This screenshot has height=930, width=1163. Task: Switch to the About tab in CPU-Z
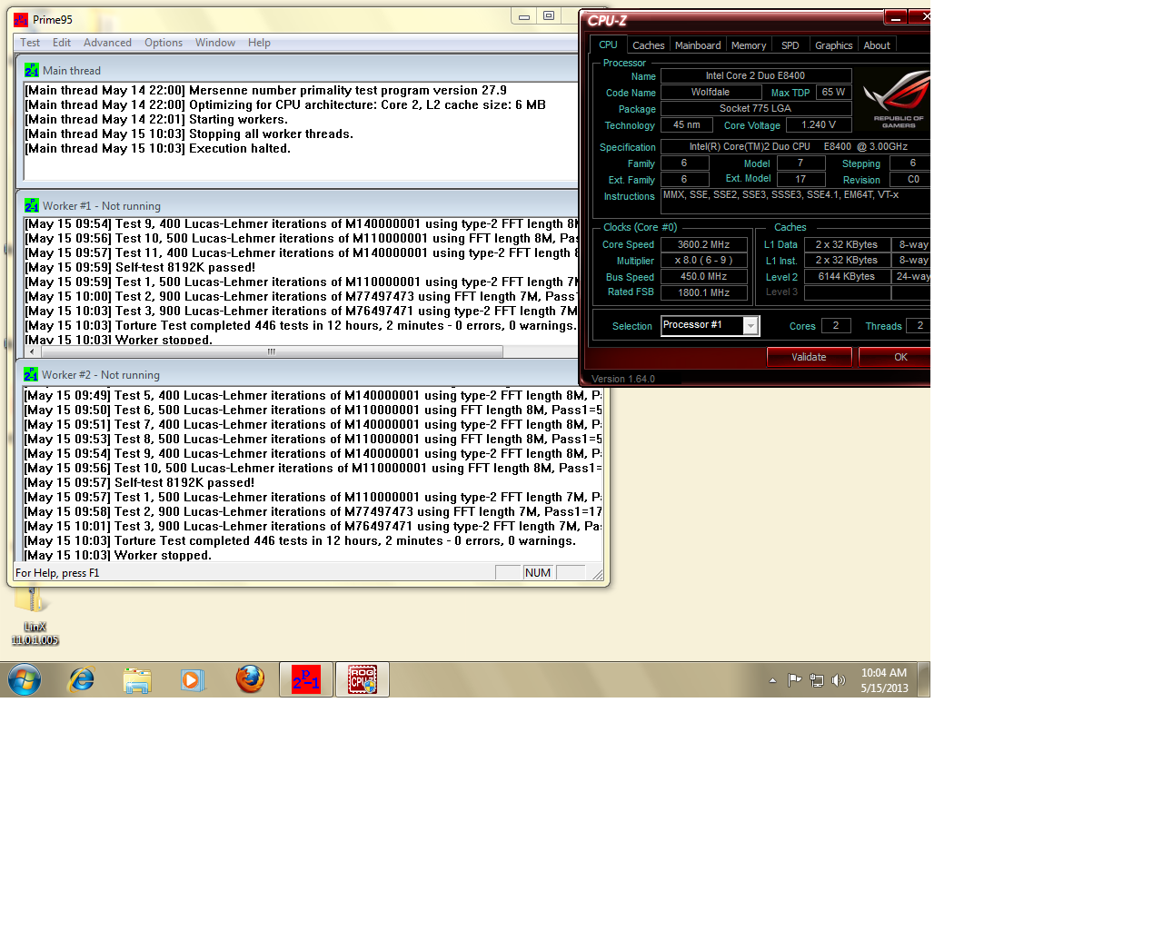tap(877, 45)
